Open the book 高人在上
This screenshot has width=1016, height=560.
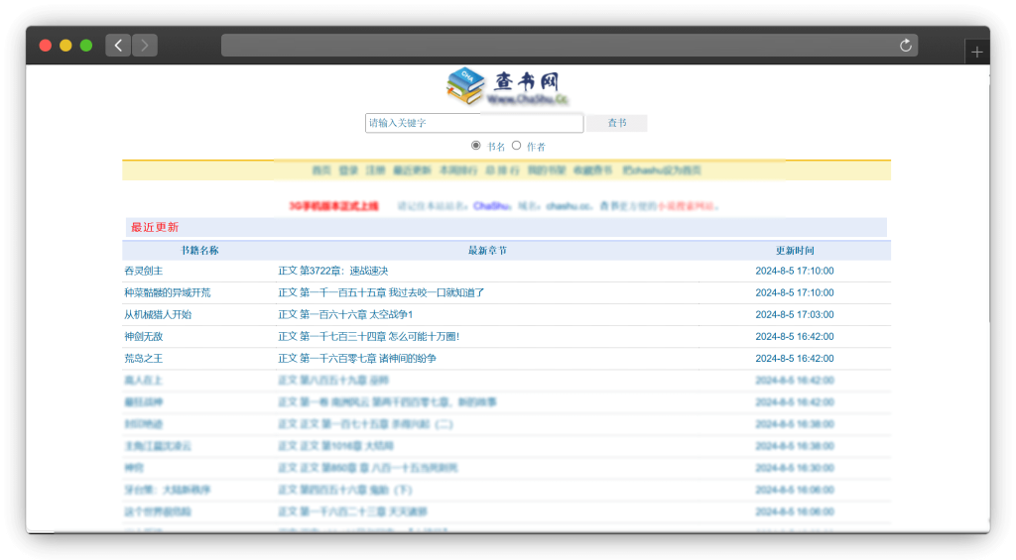[x=143, y=380]
